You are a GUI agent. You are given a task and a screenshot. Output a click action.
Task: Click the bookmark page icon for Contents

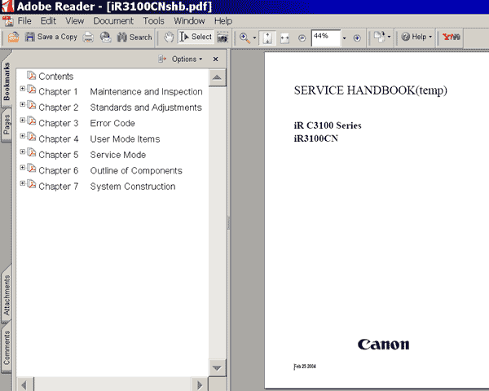(x=32, y=75)
